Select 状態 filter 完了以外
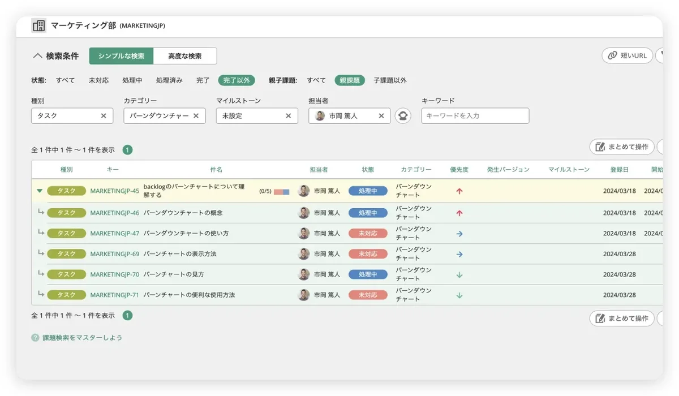 coord(237,80)
